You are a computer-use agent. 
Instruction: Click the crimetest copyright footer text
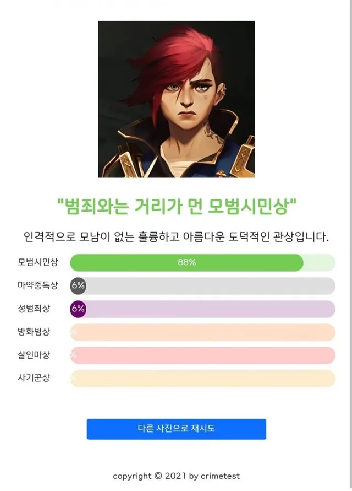tap(176, 476)
